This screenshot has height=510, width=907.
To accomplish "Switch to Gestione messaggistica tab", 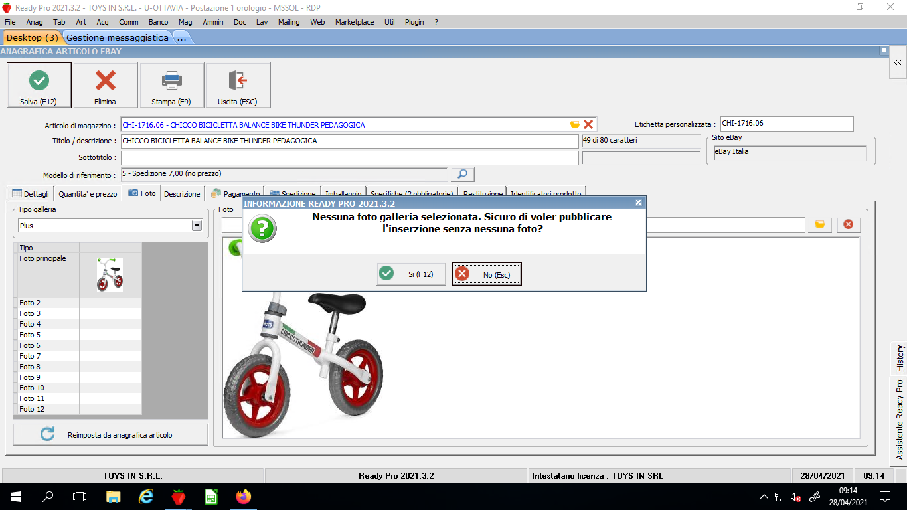I will (118, 38).
